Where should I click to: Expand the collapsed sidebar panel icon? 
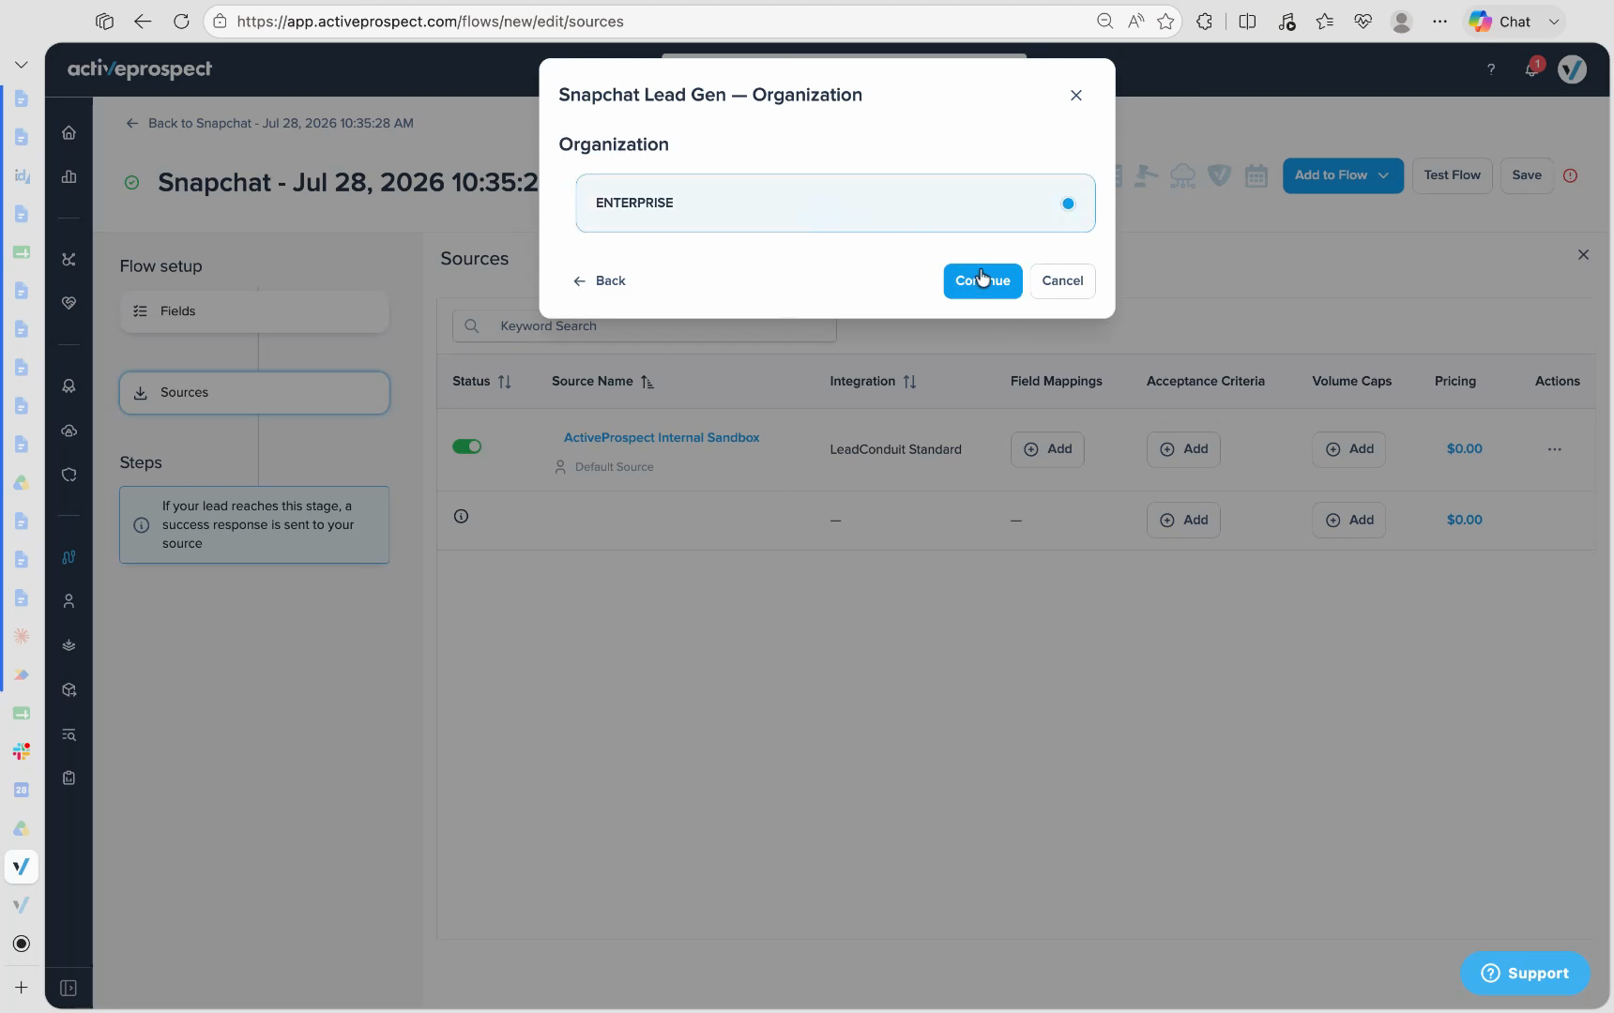tap(69, 988)
